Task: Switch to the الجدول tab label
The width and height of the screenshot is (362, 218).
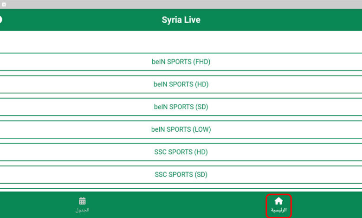Action: [x=82, y=210]
